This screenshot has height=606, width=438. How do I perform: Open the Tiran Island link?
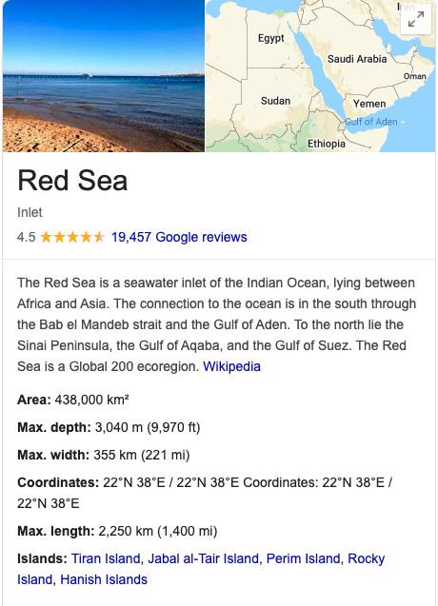pyautogui.click(x=106, y=558)
